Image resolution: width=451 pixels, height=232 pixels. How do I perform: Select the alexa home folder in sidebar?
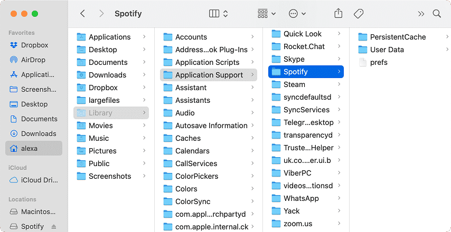coord(34,149)
